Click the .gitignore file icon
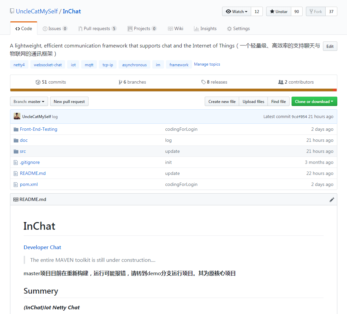This screenshot has width=347, height=314. (16, 163)
